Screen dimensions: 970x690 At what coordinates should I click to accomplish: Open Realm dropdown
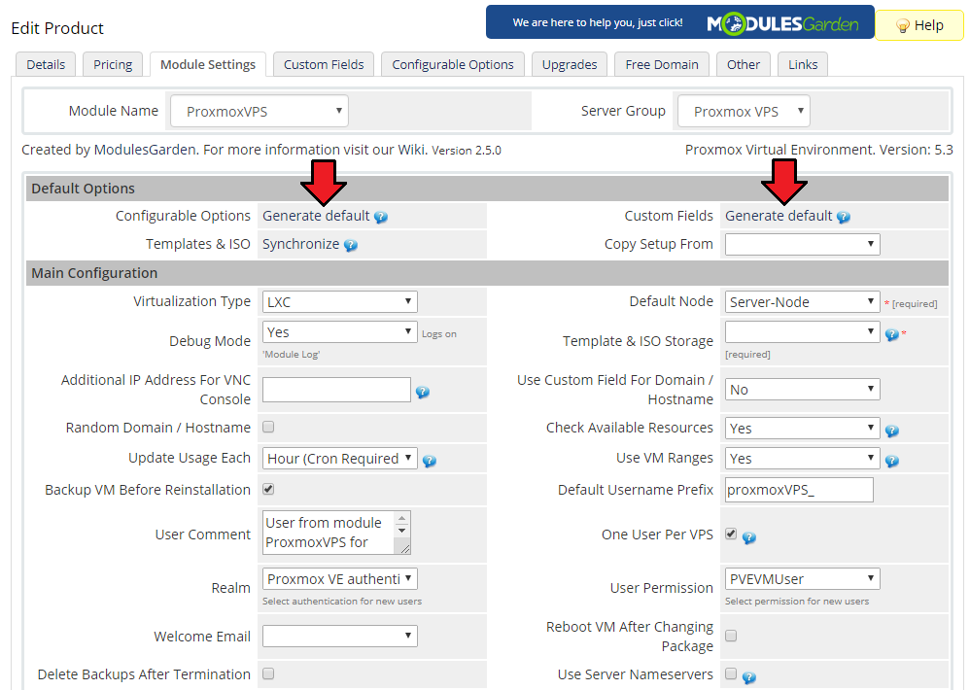click(x=339, y=578)
